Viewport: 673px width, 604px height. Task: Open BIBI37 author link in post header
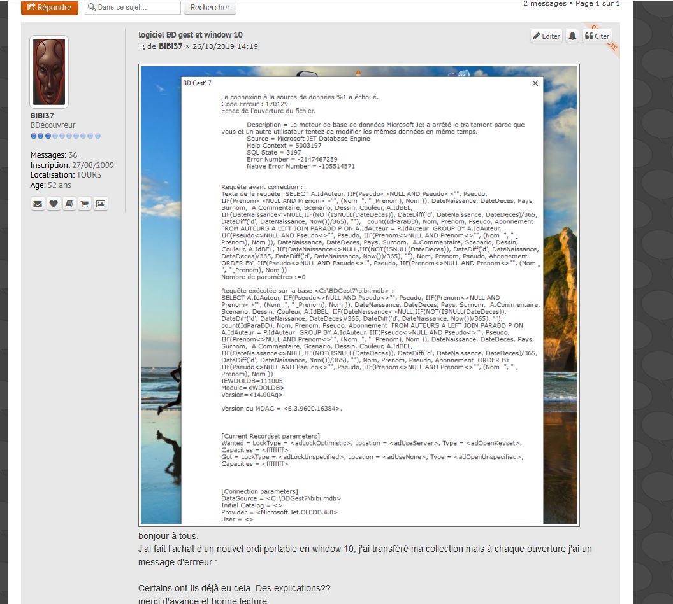pyautogui.click(x=171, y=46)
